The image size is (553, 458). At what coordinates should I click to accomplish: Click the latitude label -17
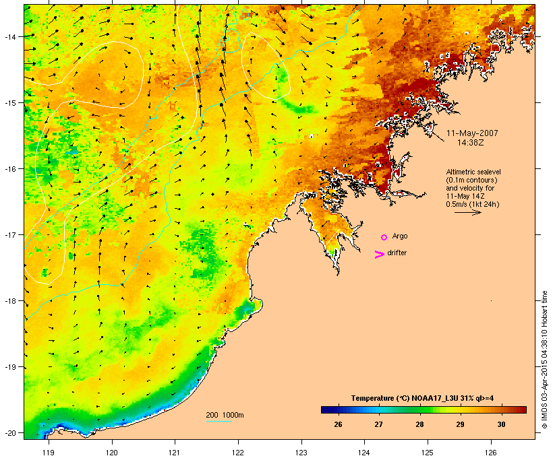click(x=9, y=235)
